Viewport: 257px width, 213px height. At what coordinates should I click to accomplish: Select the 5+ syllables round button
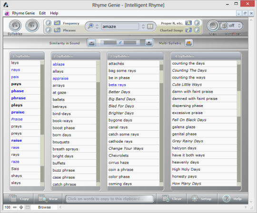click(x=32, y=26)
